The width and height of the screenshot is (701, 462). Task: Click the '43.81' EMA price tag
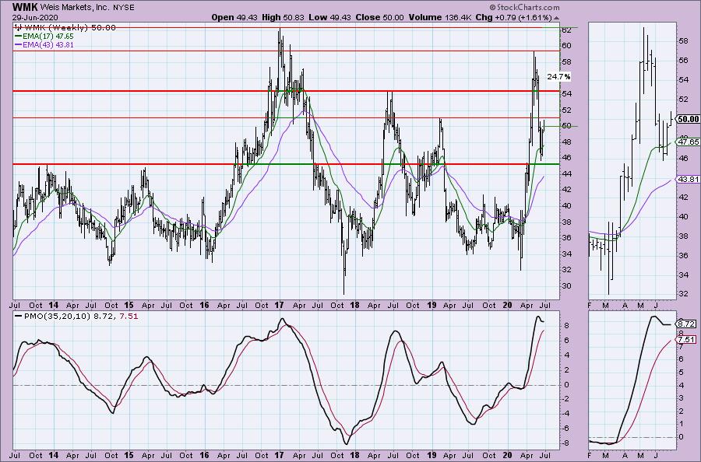[x=688, y=179]
